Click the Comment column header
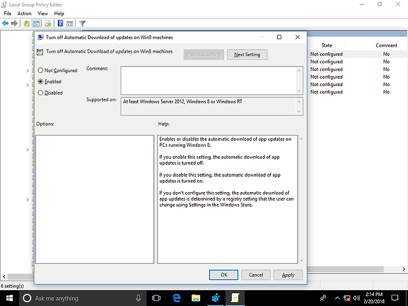This screenshot has width=408, height=306. (386, 45)
